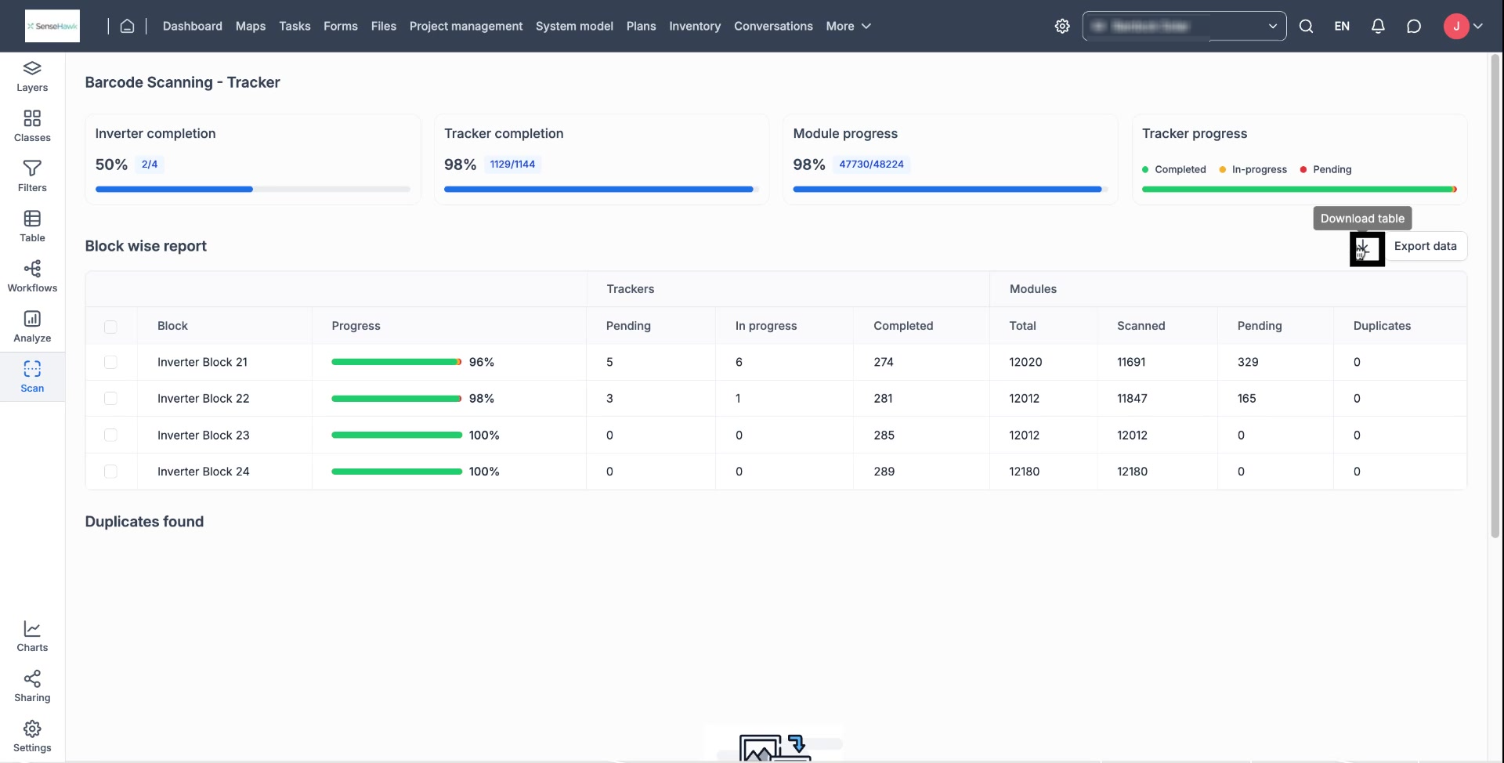Expand the user account chevron

pos(1478,26)
